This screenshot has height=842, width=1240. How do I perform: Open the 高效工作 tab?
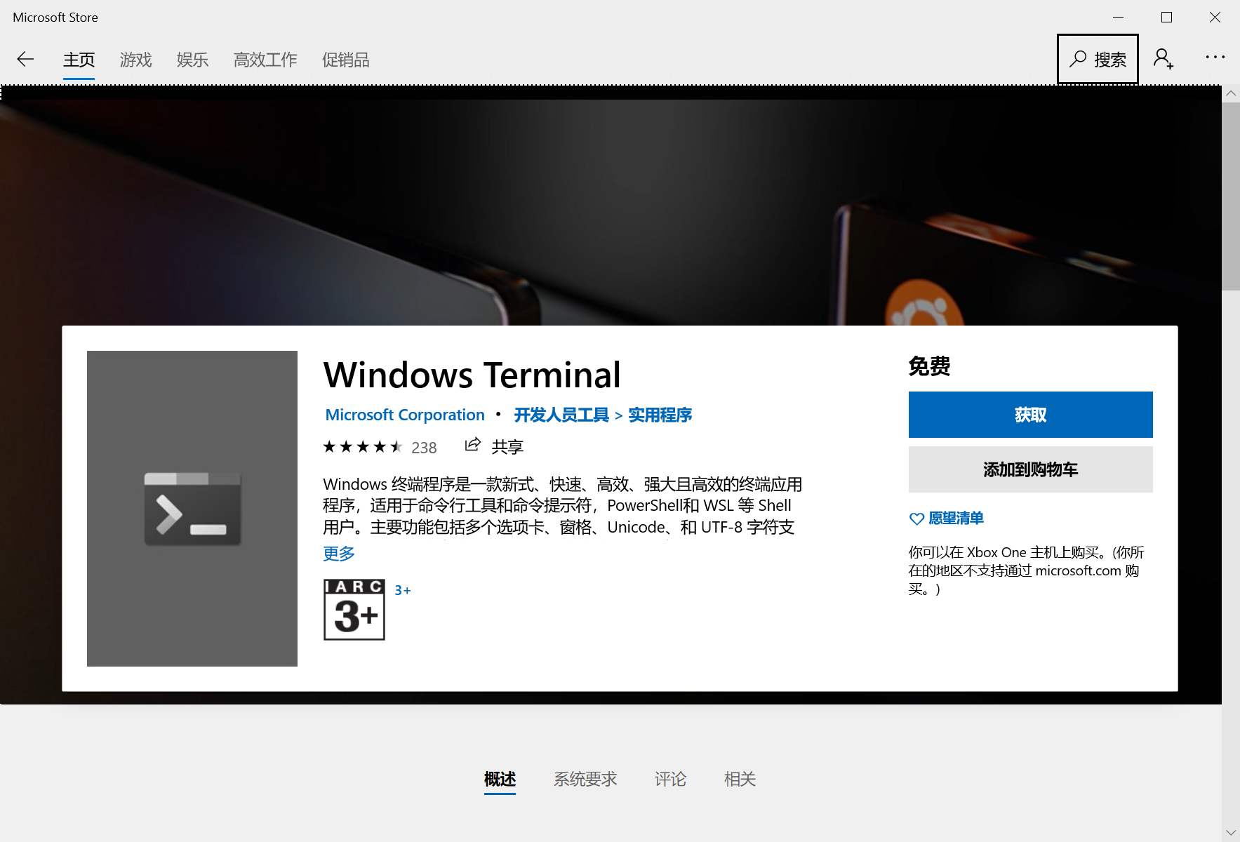[x=265, y=60]
